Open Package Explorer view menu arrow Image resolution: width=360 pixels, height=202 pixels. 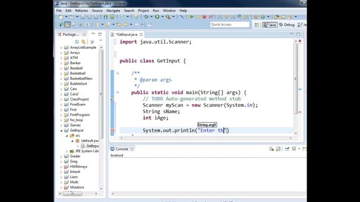[x=101, y=41]
